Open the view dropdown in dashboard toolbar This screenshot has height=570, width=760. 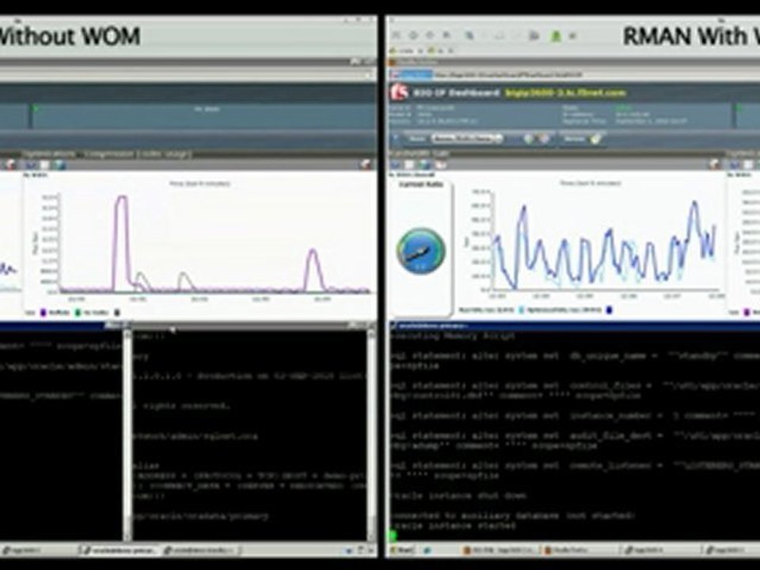(x=466, y=139)
